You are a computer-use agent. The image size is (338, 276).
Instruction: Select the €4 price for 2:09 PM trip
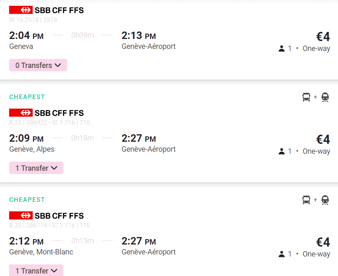click(323, 139)
